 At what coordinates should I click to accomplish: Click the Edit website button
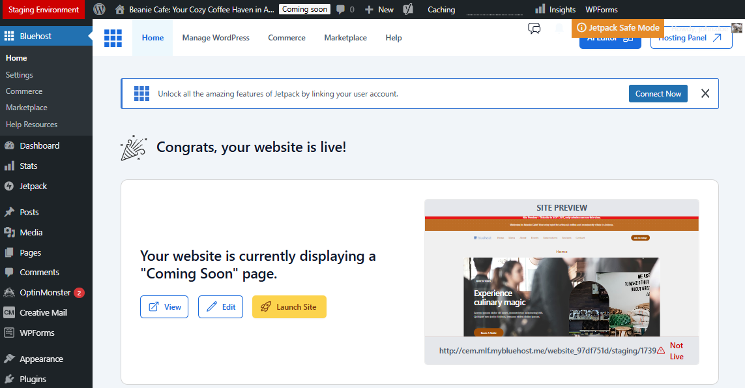tap(220, 307)
